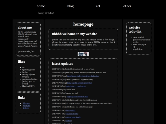Click the 'website todo-list' heading
Image resolution: width=166 pixels, height=124 pixels.
click(135, 30)
